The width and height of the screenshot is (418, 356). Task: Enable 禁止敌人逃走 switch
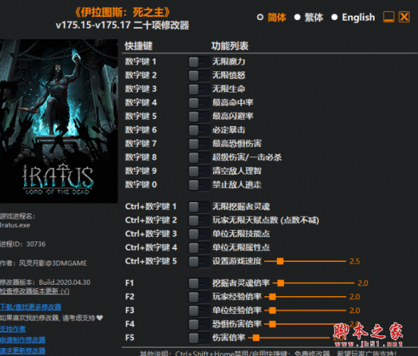(199, 184)
